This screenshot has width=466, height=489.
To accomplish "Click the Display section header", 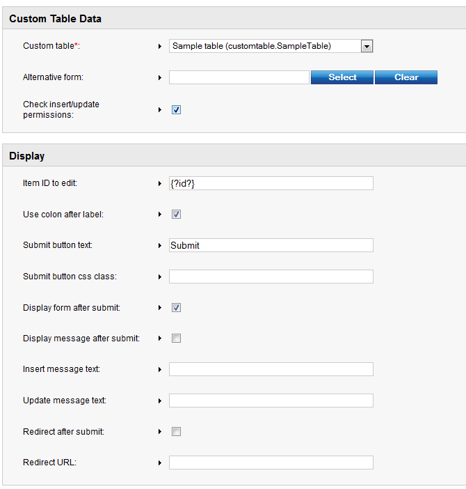I will [27, 156].
